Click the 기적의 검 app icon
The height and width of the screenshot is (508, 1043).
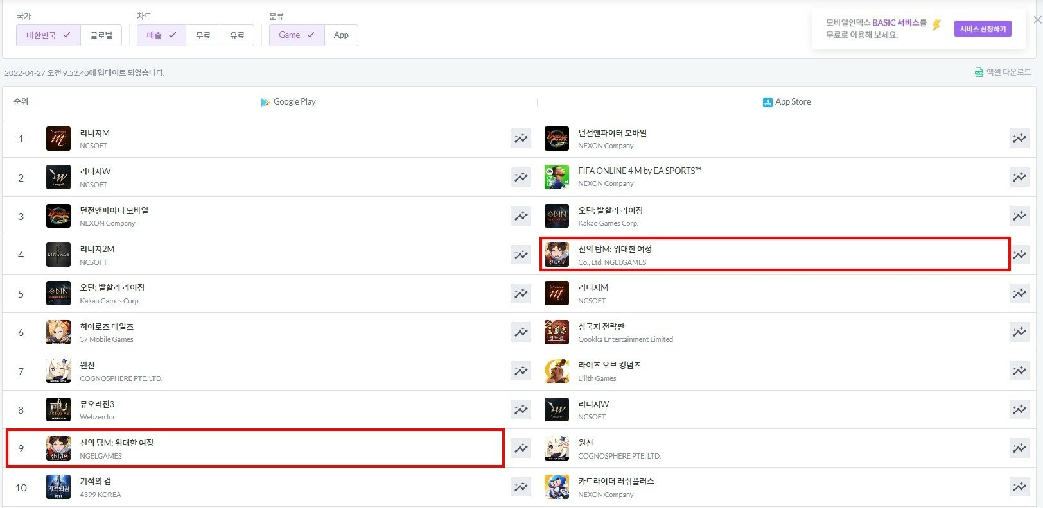(x=58, y=487)
